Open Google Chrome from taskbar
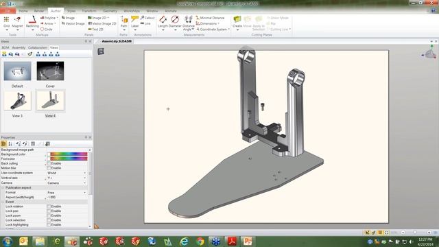The height and width of the screenshot is (247, 439). (200, 241)
